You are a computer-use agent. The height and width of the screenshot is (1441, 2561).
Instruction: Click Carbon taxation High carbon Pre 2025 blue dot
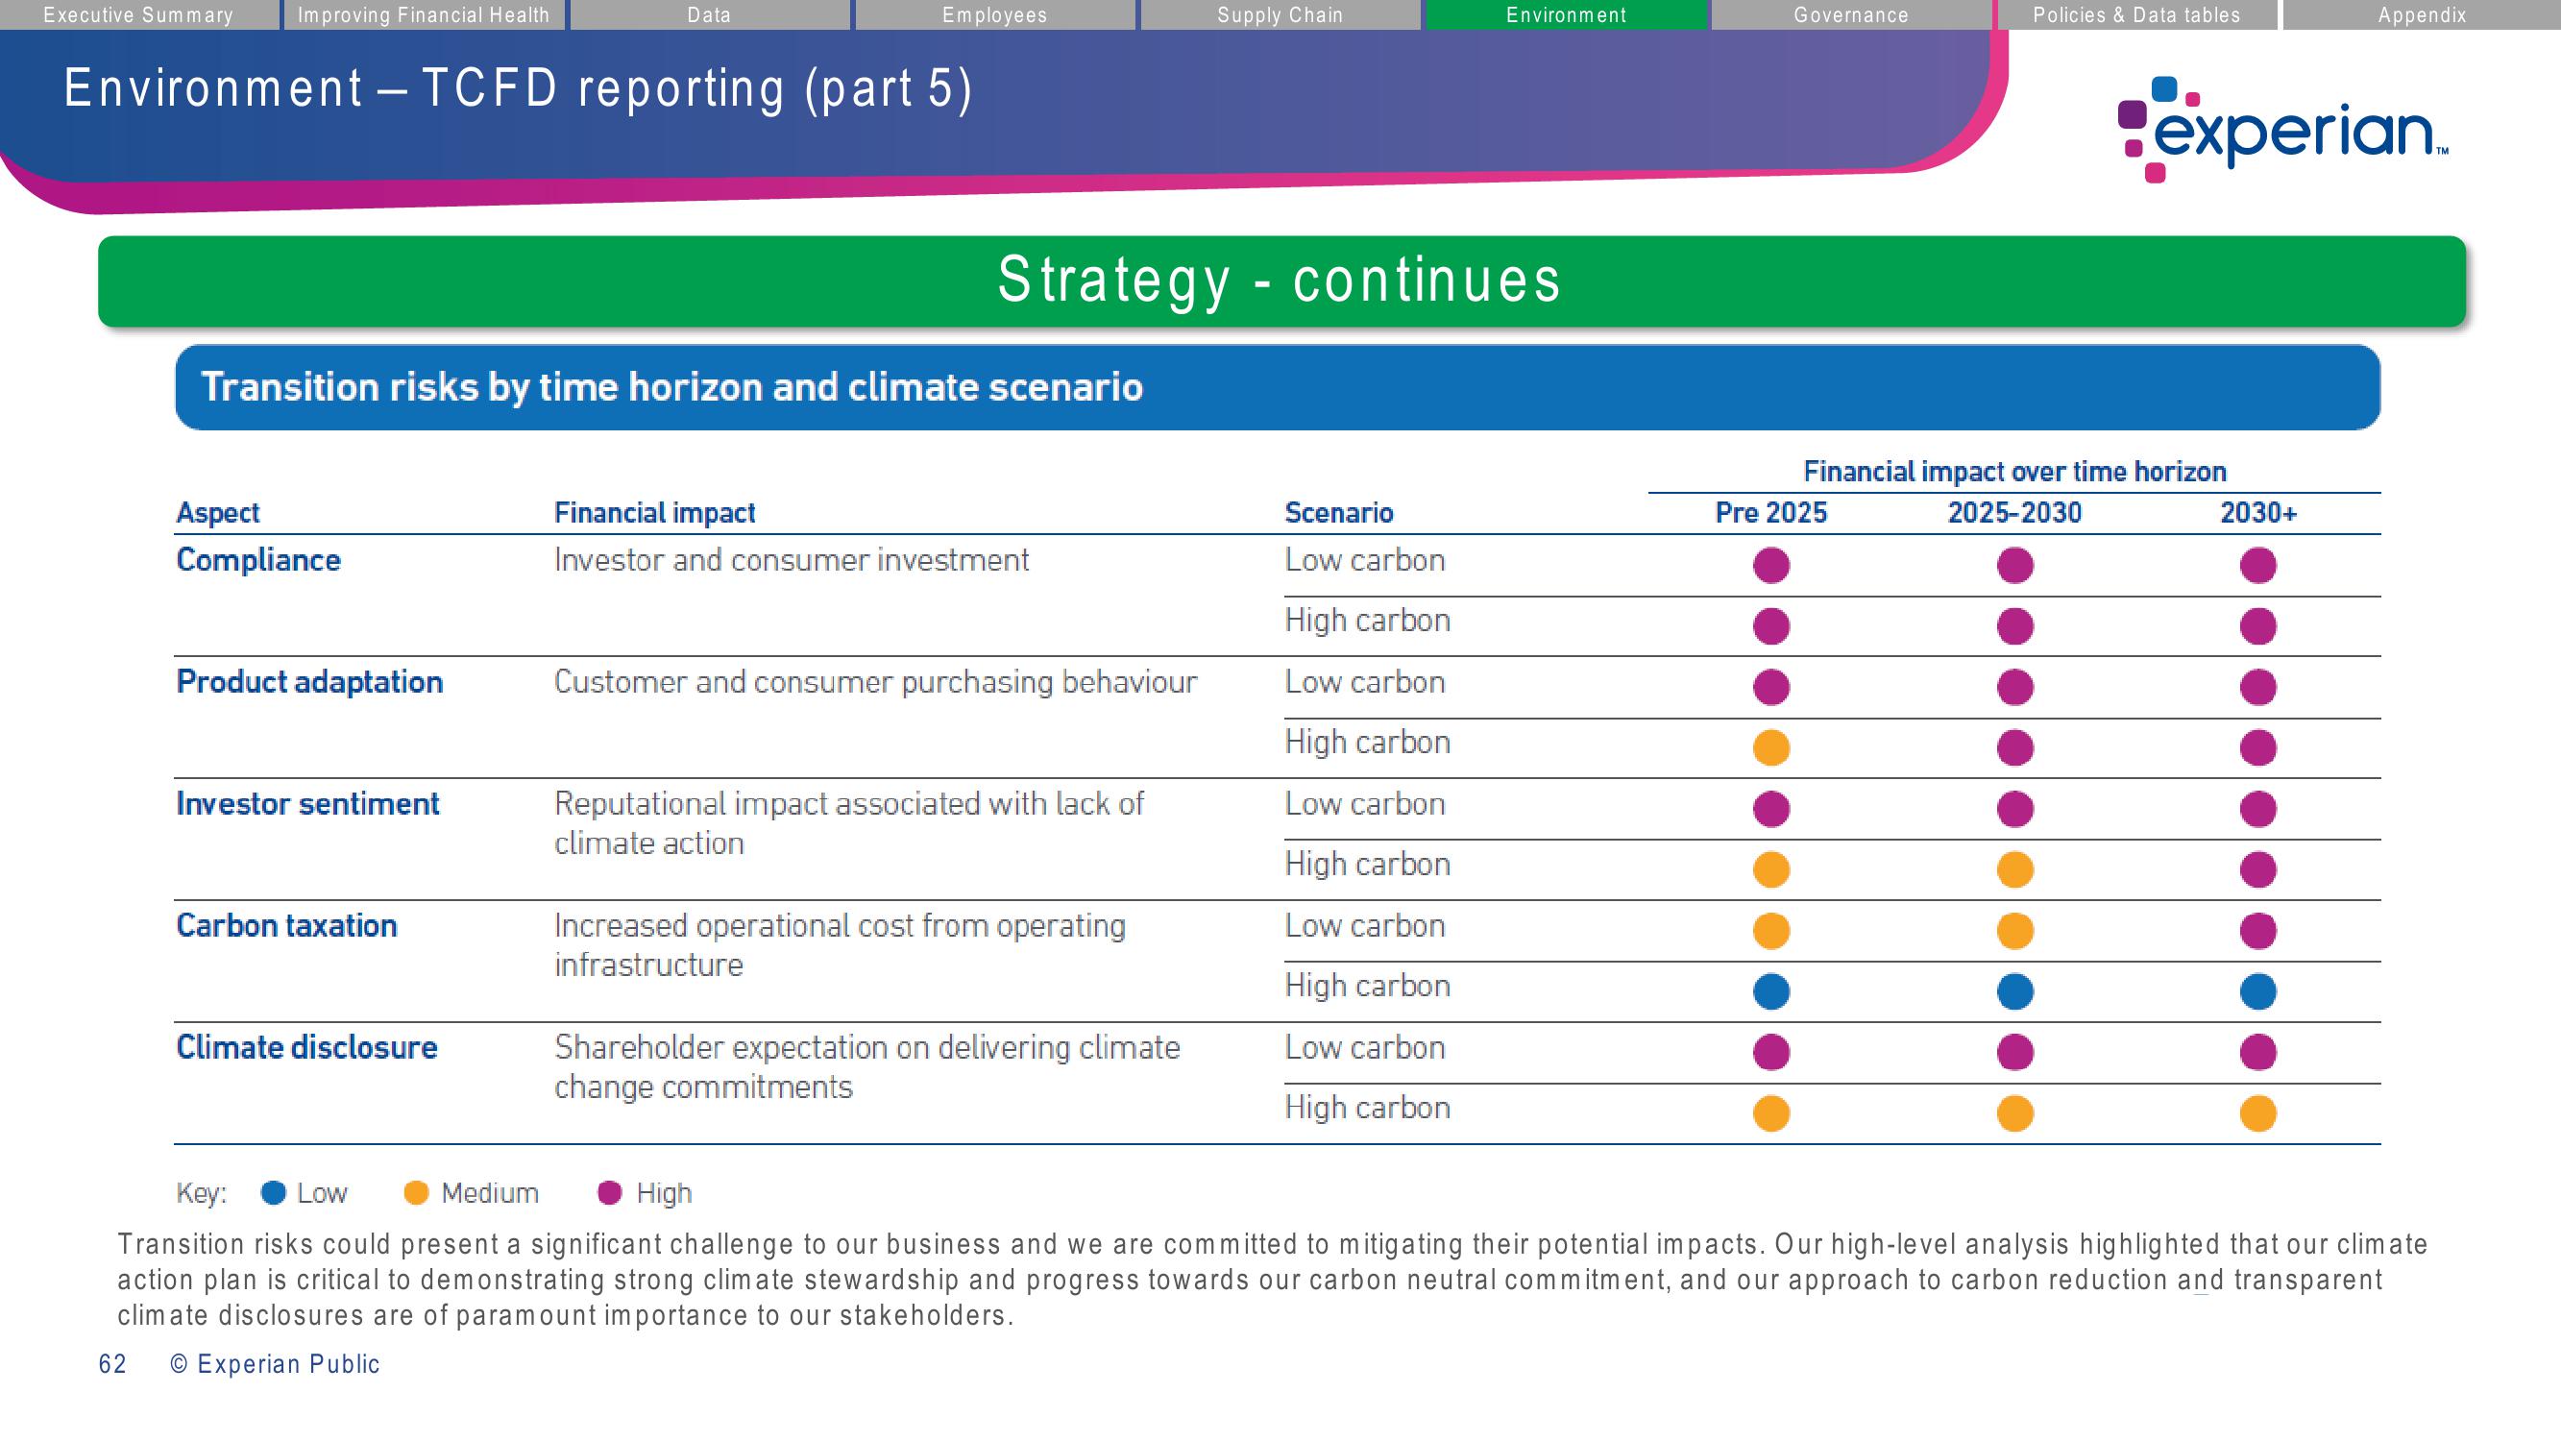click(x=1770, y=991)
